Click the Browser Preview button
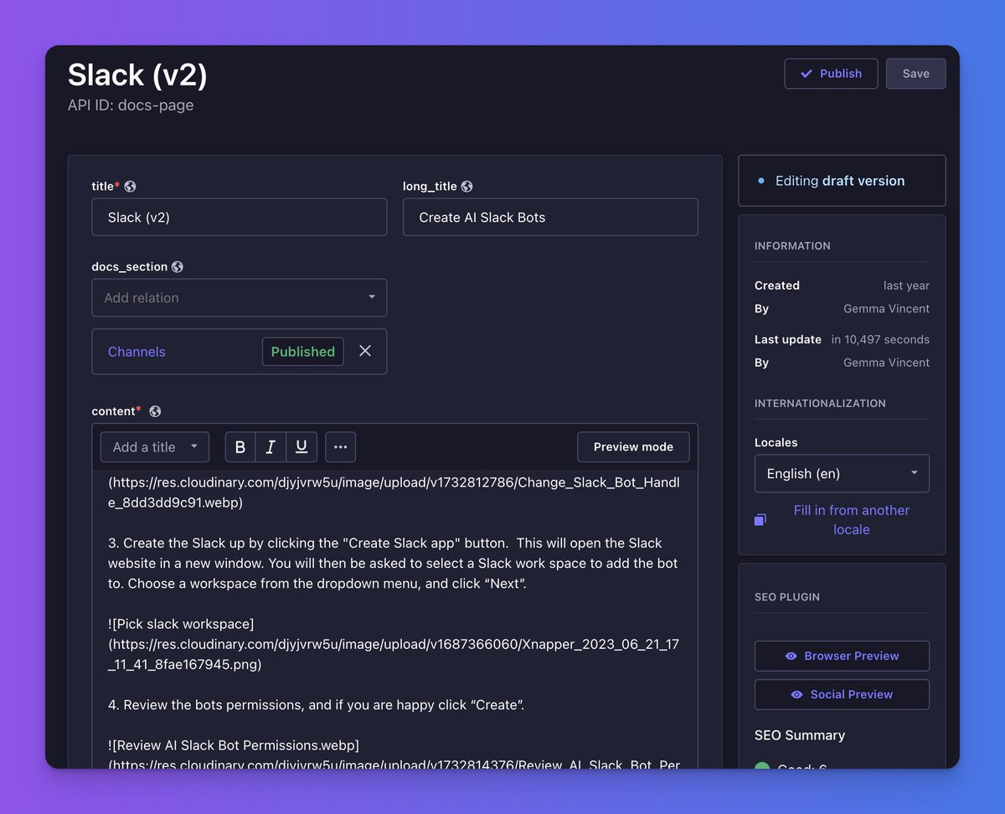Viewport: 1005px width, 814px height. 842,656
